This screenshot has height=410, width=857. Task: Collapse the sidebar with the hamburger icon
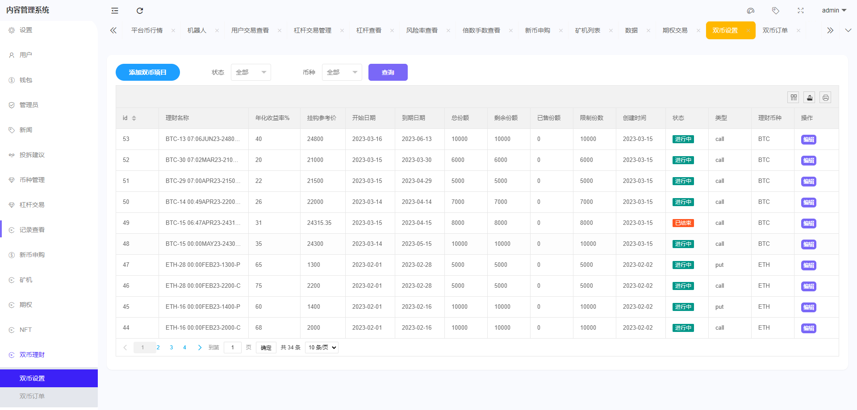click(x=114, y=10)
